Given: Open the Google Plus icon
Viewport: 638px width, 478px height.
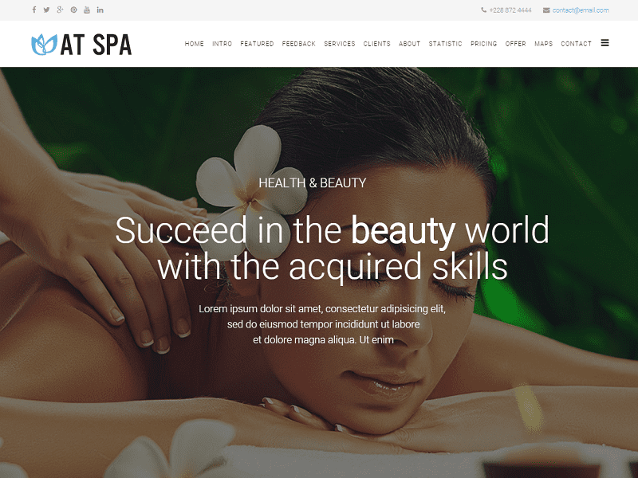Looking at the screenshot, I should point(60,10).
